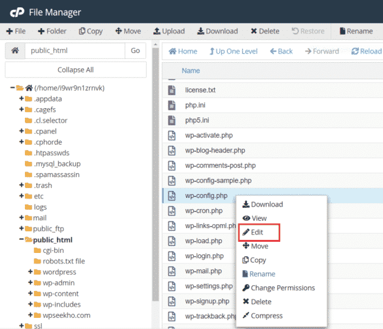
Task: Select wp-blog-header.php file
Action: click(215, 151)
